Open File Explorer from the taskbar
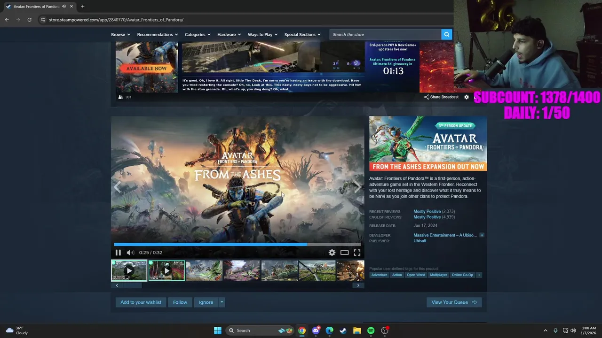The image size is (602, 338). [x=357, y=330]
